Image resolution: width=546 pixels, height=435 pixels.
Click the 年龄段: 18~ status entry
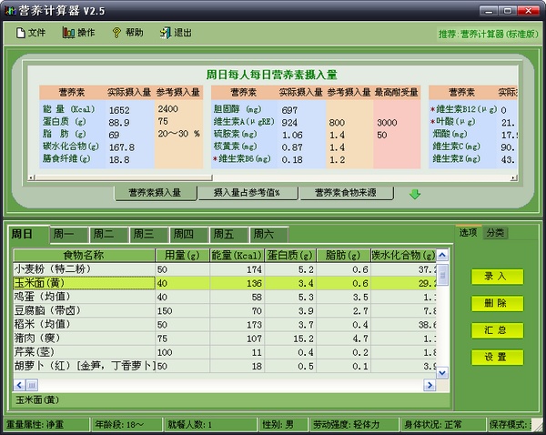127,425
